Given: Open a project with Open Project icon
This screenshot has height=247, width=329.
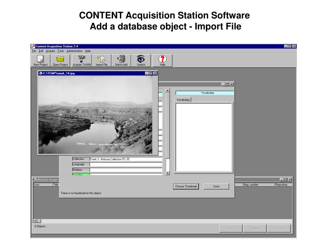Looking at the screenshot, I should [x=60, y=60].
